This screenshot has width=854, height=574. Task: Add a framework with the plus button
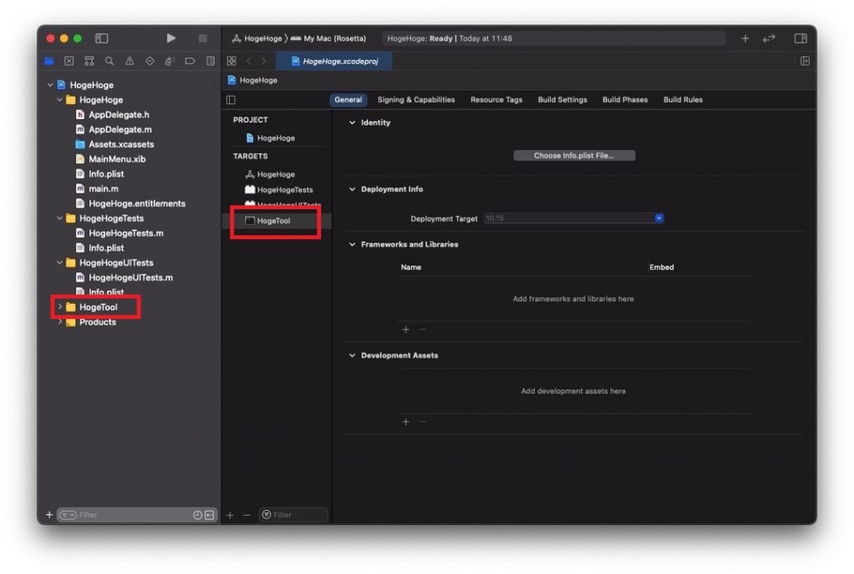[x=406, y=330]
